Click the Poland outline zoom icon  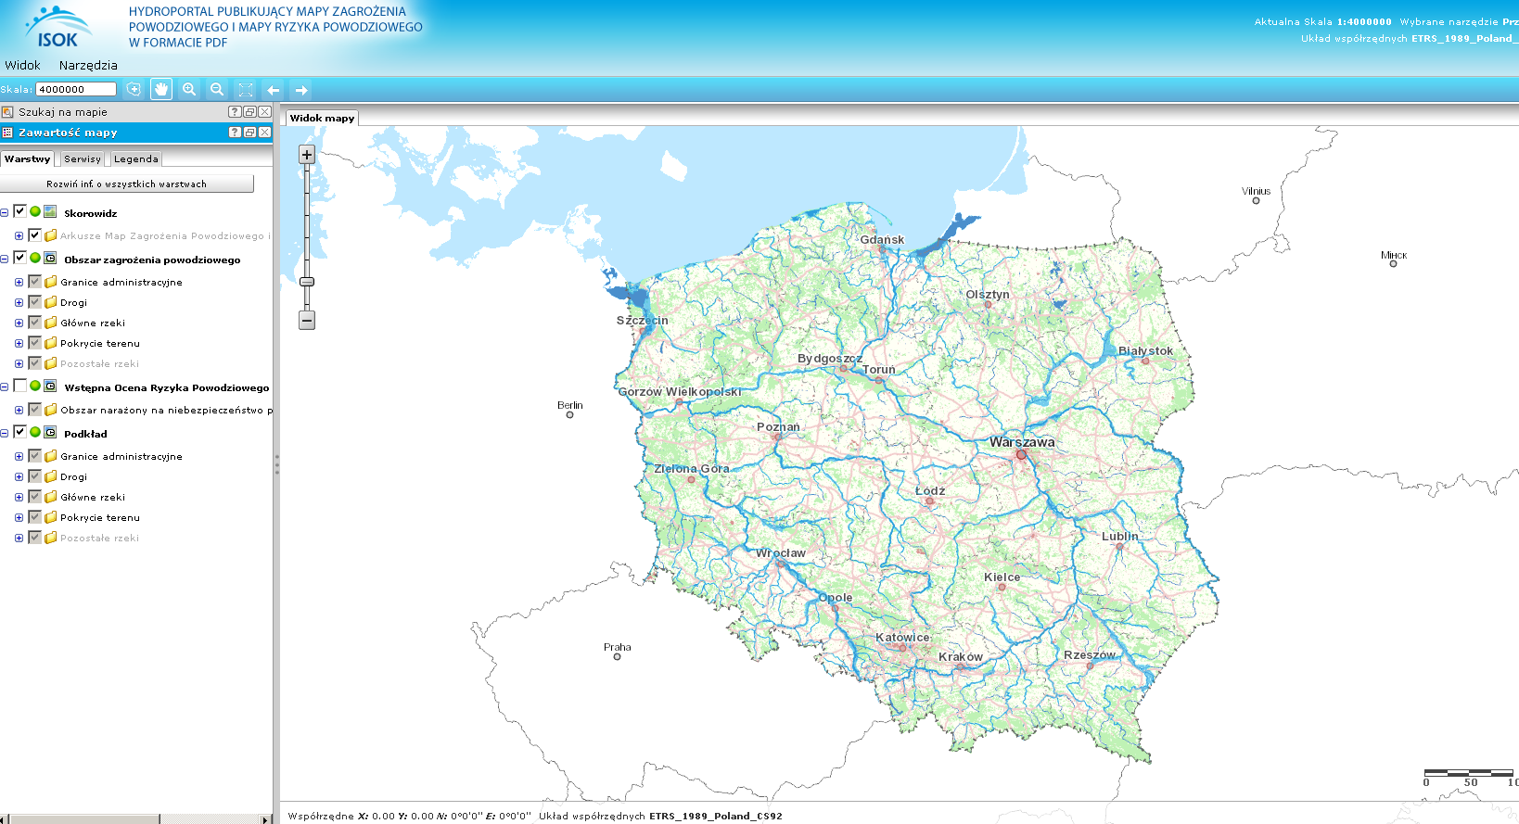134,89
